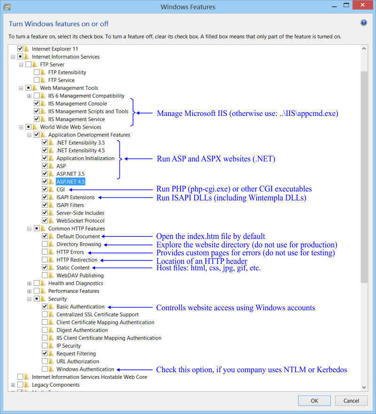Viewport: 376px width, 414px height.
Task: Uncheck IIS Management Scripts and Tools
Action: click(x=37, y=111)
